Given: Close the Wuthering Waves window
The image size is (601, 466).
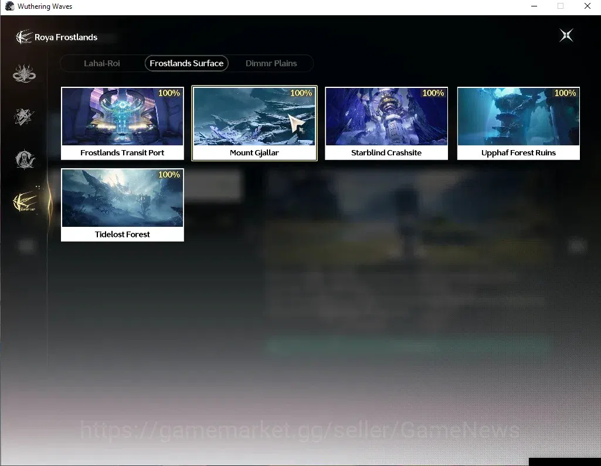Looking at the screenshot, I should point(587,6).
